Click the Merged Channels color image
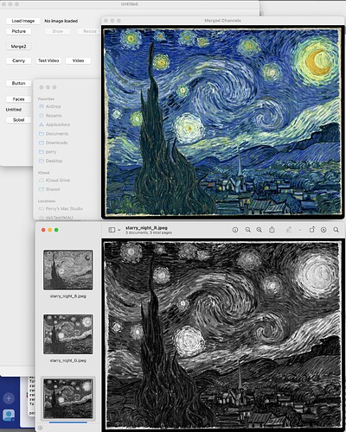The height and width of the screenshot is (432, 346). (222, 122)
